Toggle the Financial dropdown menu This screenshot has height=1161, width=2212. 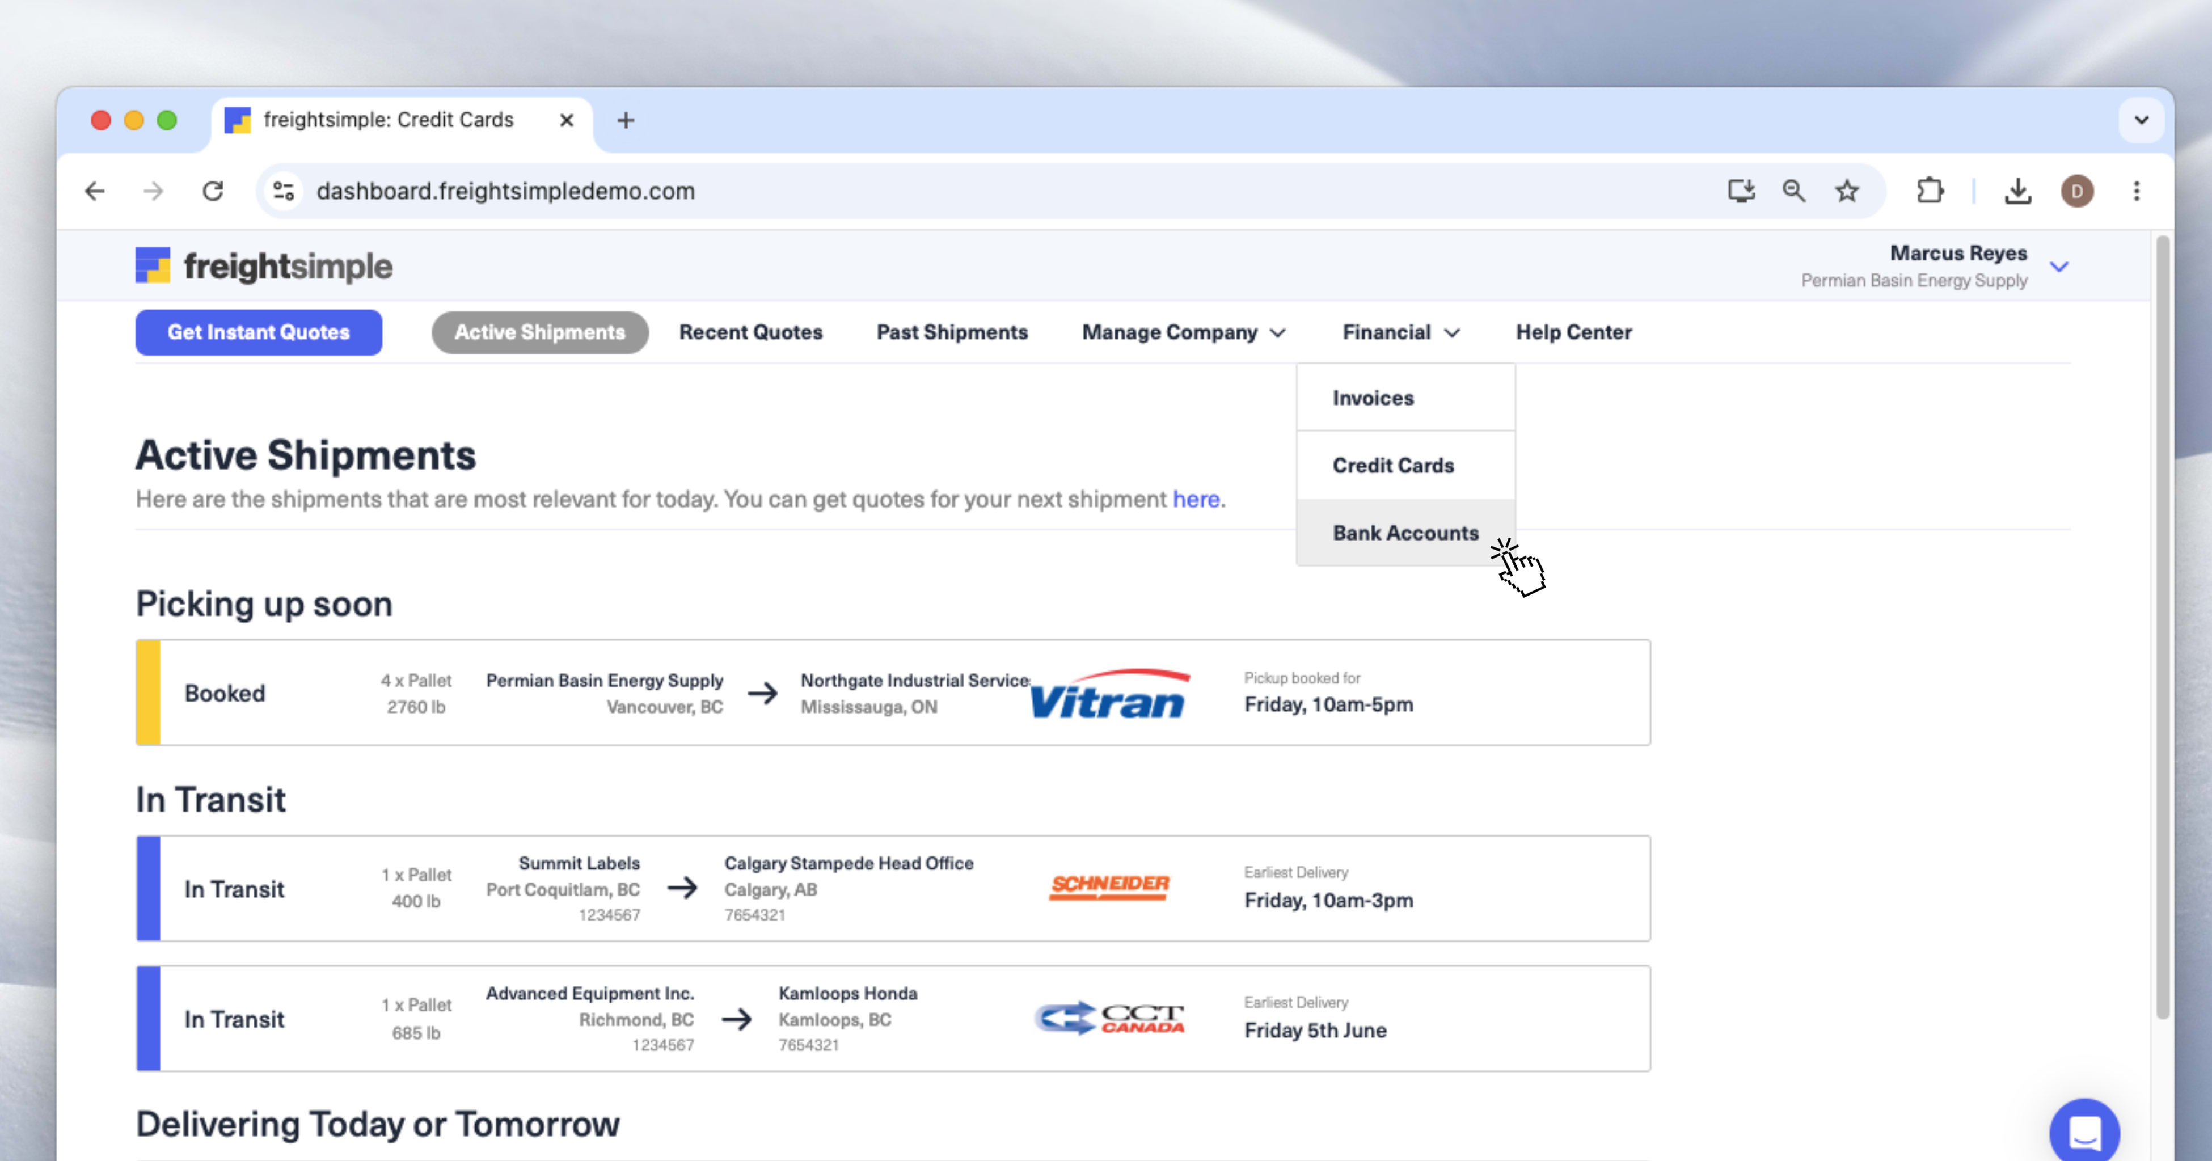tap(1400, 332)
